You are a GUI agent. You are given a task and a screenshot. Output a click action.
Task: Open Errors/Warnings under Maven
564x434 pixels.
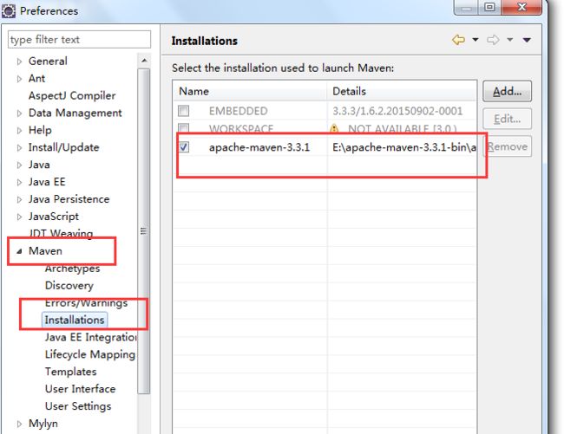[x=86, y=302]
